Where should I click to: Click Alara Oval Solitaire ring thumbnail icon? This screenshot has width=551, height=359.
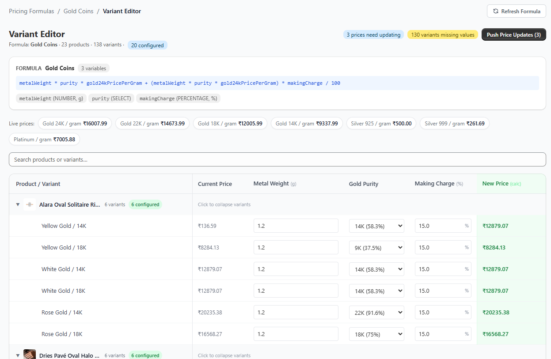tap(30, 204)
